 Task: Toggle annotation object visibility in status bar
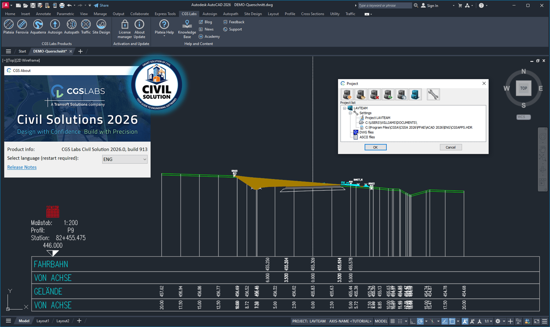tap(465, 321)
